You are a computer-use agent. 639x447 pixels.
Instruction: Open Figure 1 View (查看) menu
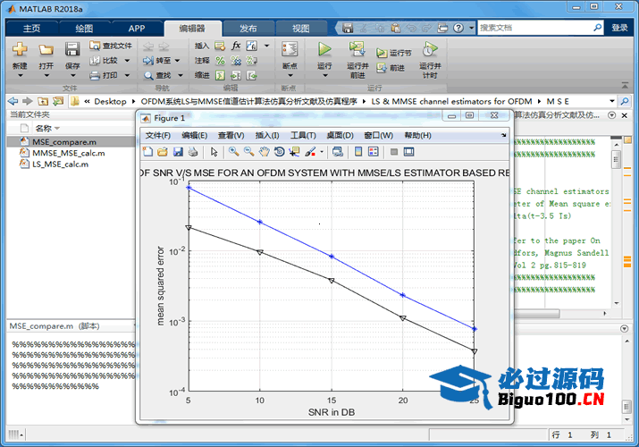(231, 135)
